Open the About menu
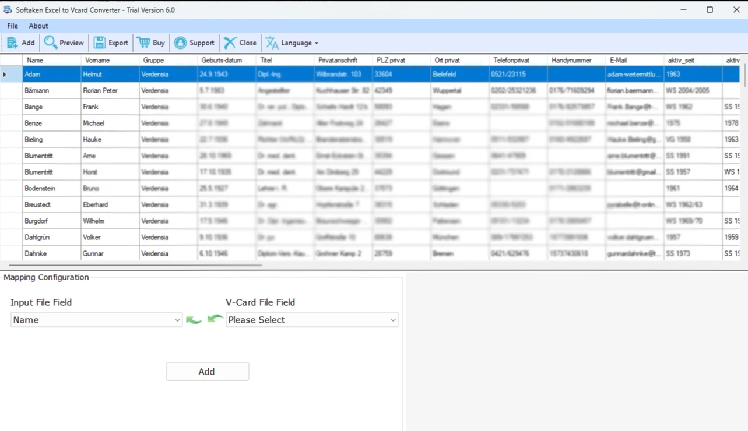 [38, 26]
